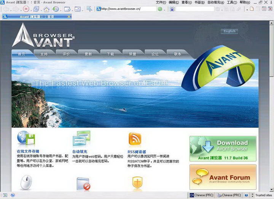Viewport: 274px width, 199px height.
Task: Select the 评价 site navigation tab
Action: point(66,54)
